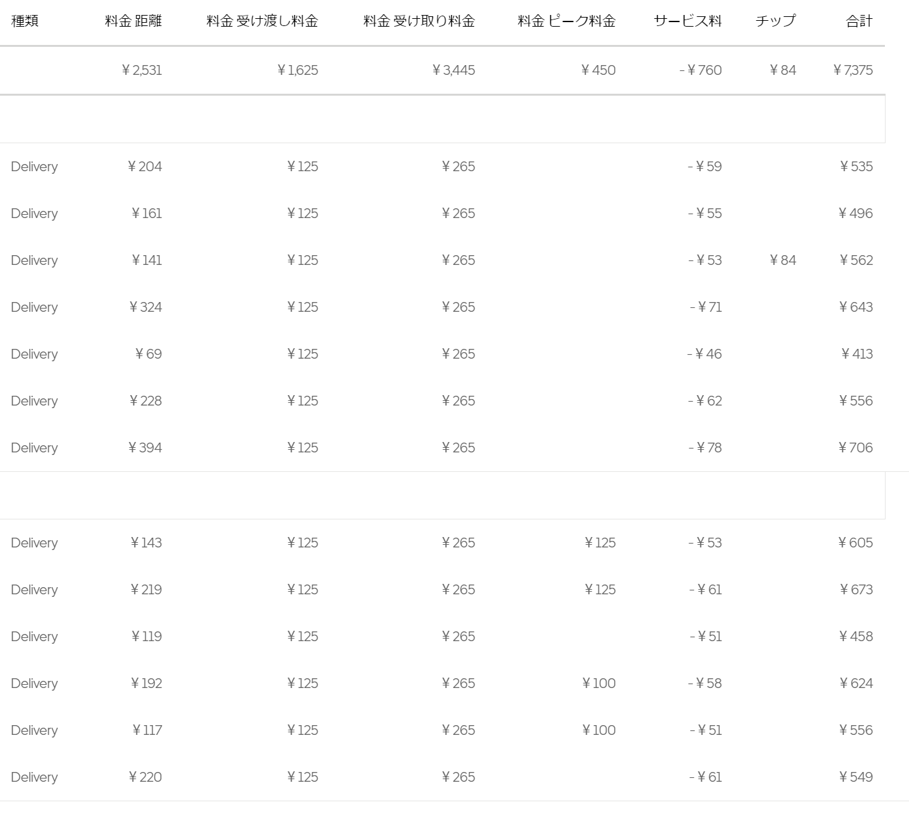Click the ¥84 tip in the summary row
This screenshot has width=909, height=813.
[783, 70]
